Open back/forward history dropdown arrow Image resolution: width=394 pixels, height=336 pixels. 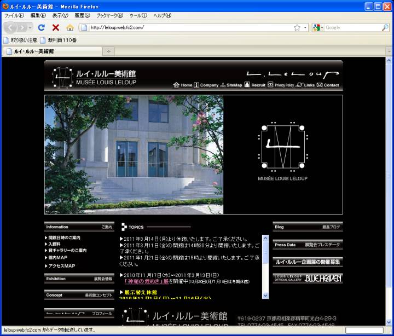(x=30, y=27)
